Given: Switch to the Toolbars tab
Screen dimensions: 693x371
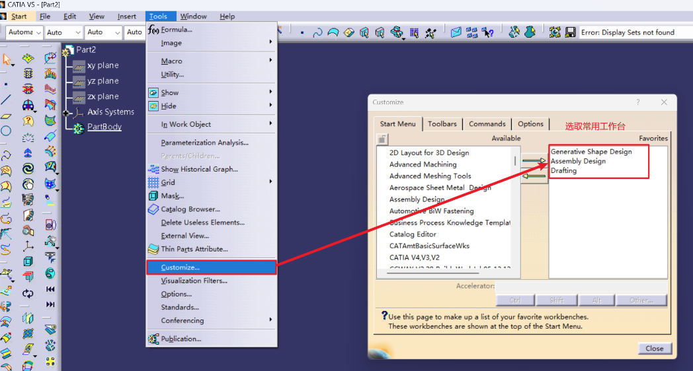Looking at the screenshot, I should pyautogui.click(x=442, y=124).
